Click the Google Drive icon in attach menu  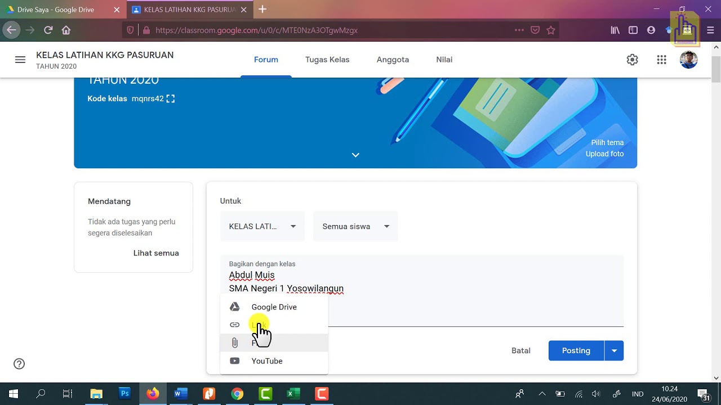click(235, 307)
